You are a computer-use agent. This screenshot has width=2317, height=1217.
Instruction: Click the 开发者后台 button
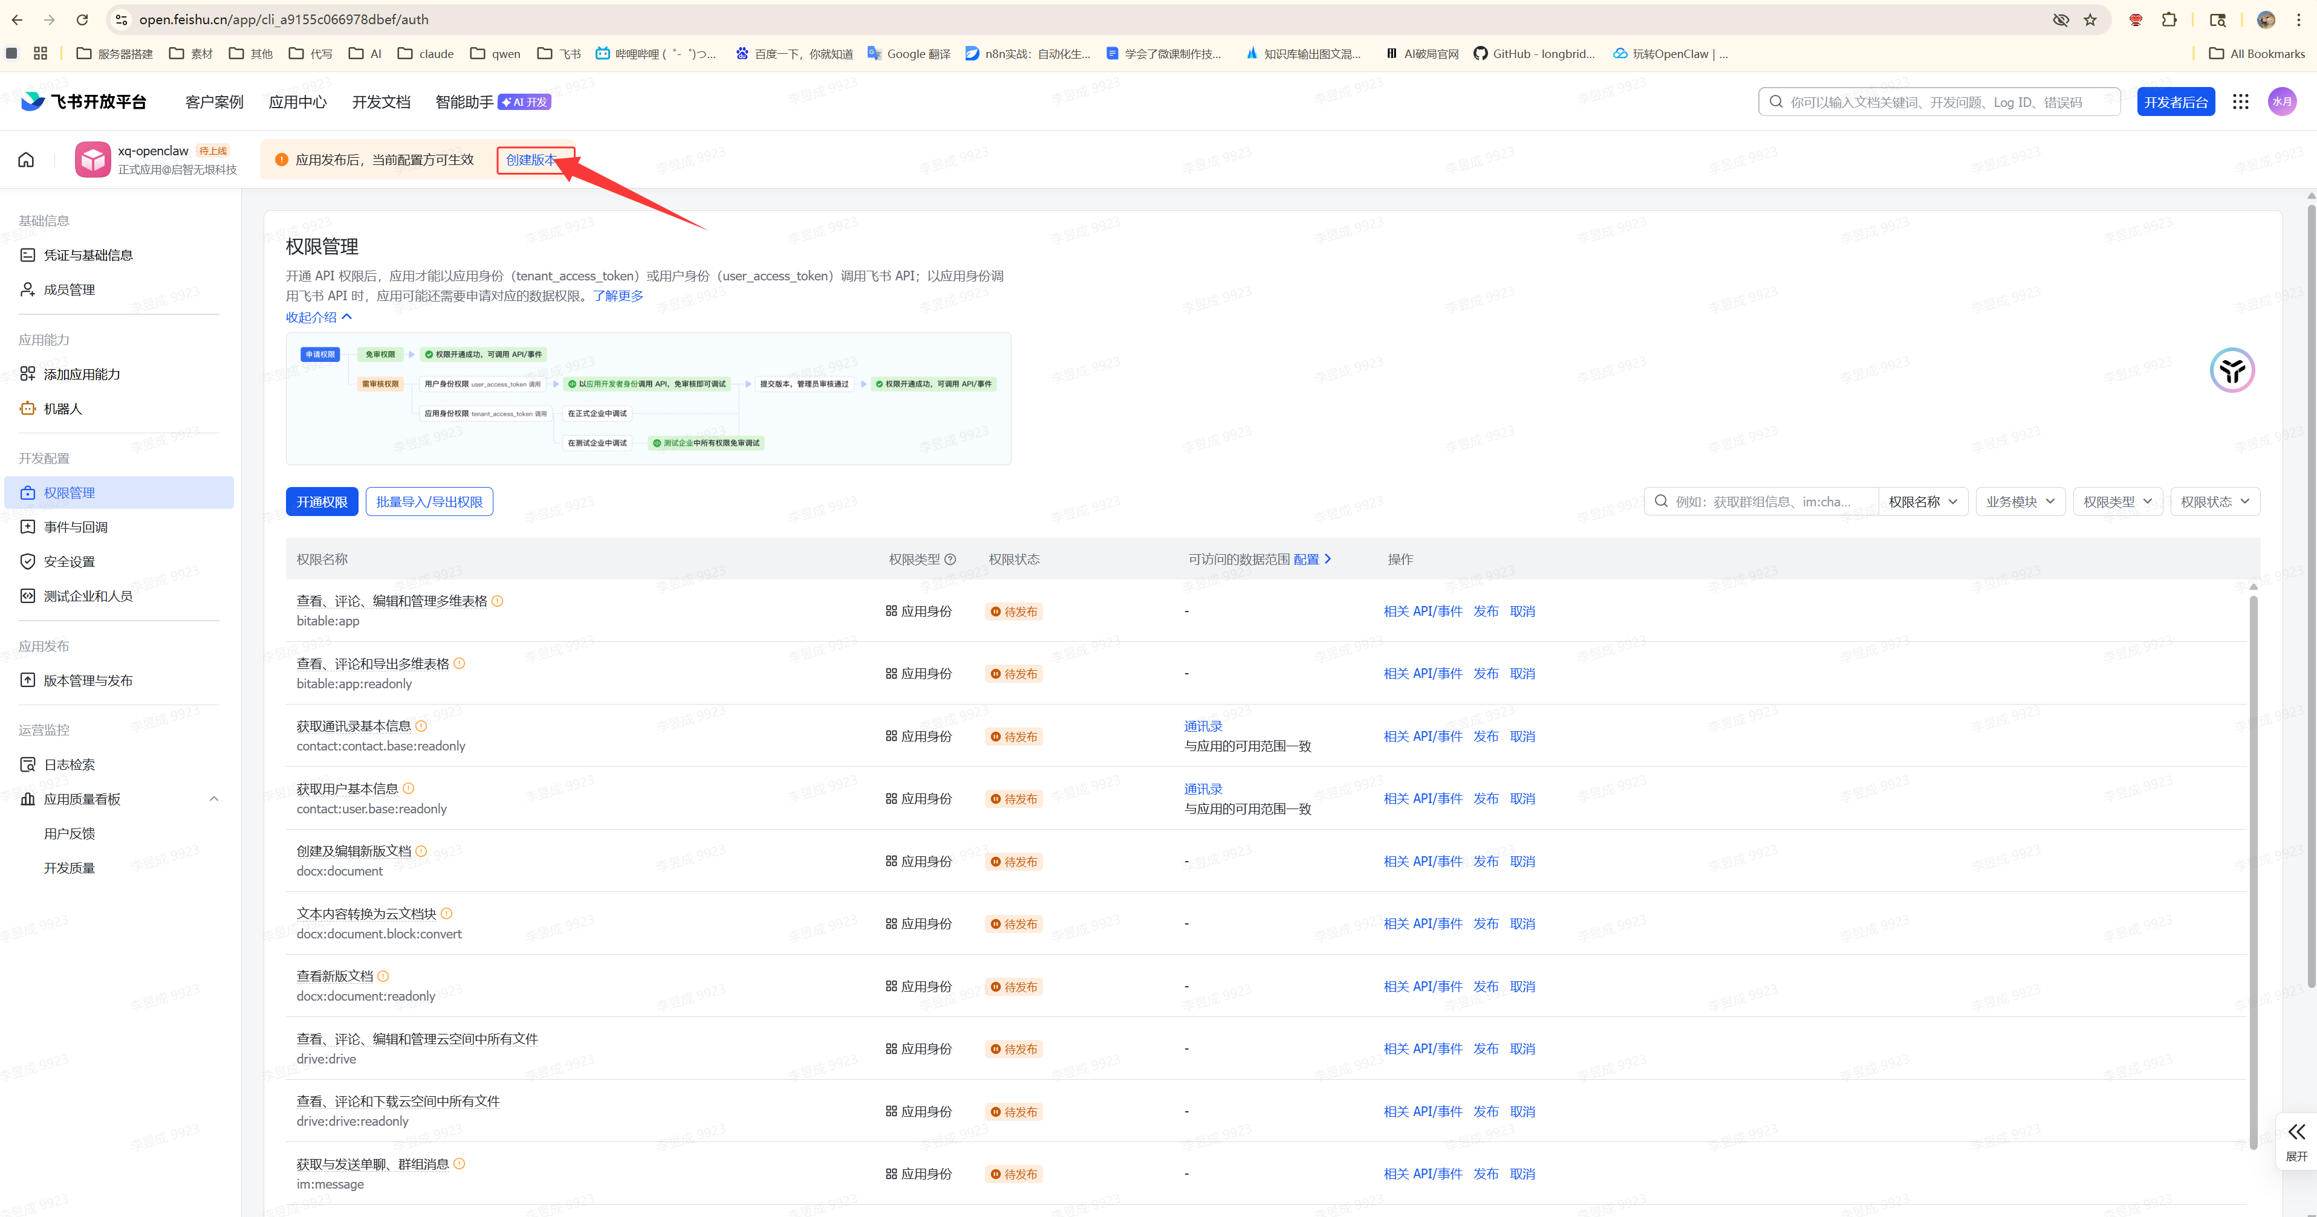tap(2176, 102)
